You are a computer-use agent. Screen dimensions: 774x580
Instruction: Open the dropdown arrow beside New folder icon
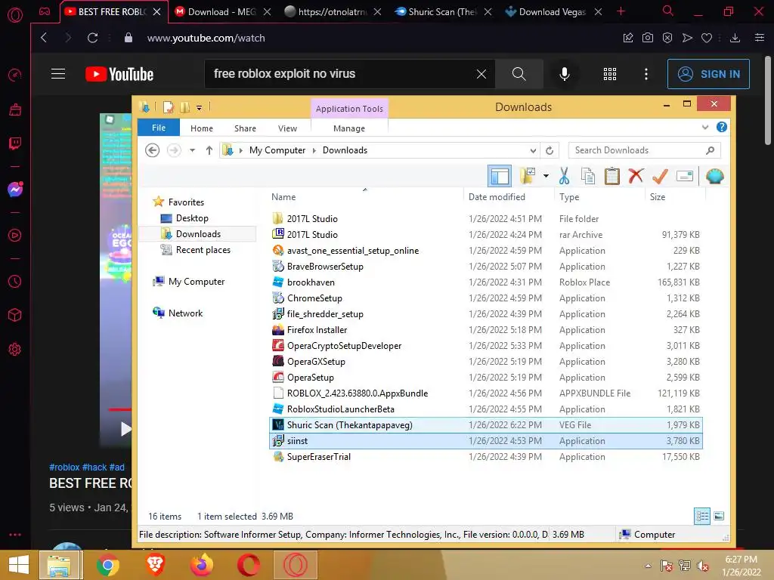tap(546, 176)
